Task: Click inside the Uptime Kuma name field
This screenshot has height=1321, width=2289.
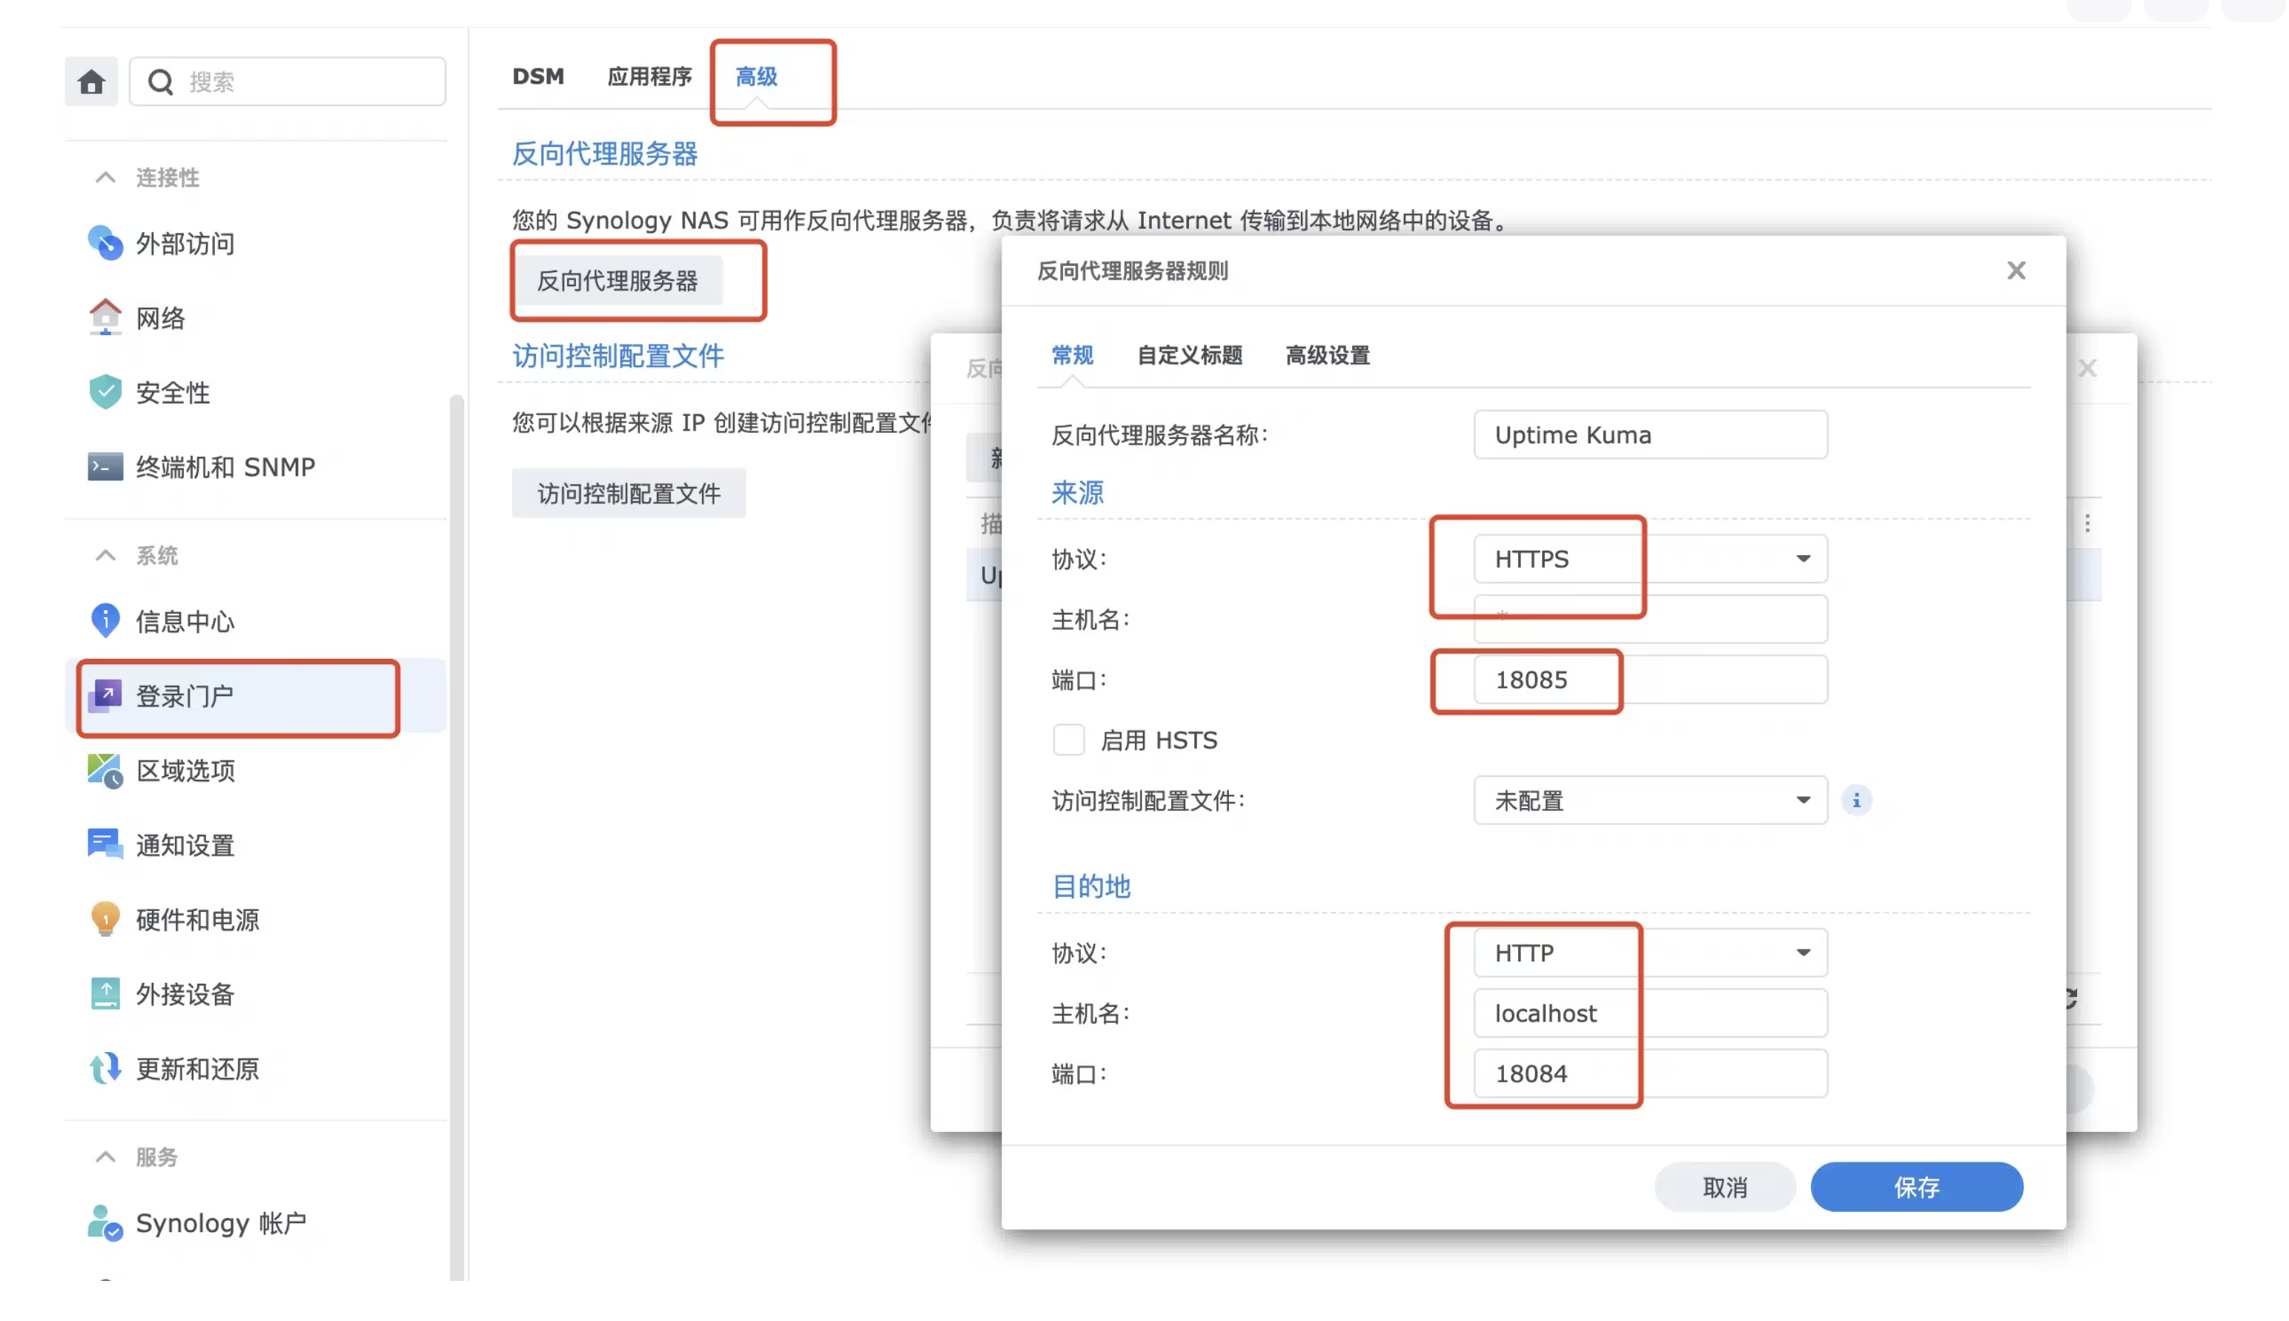Action: pyautogui.click(x=1650, y=434)
